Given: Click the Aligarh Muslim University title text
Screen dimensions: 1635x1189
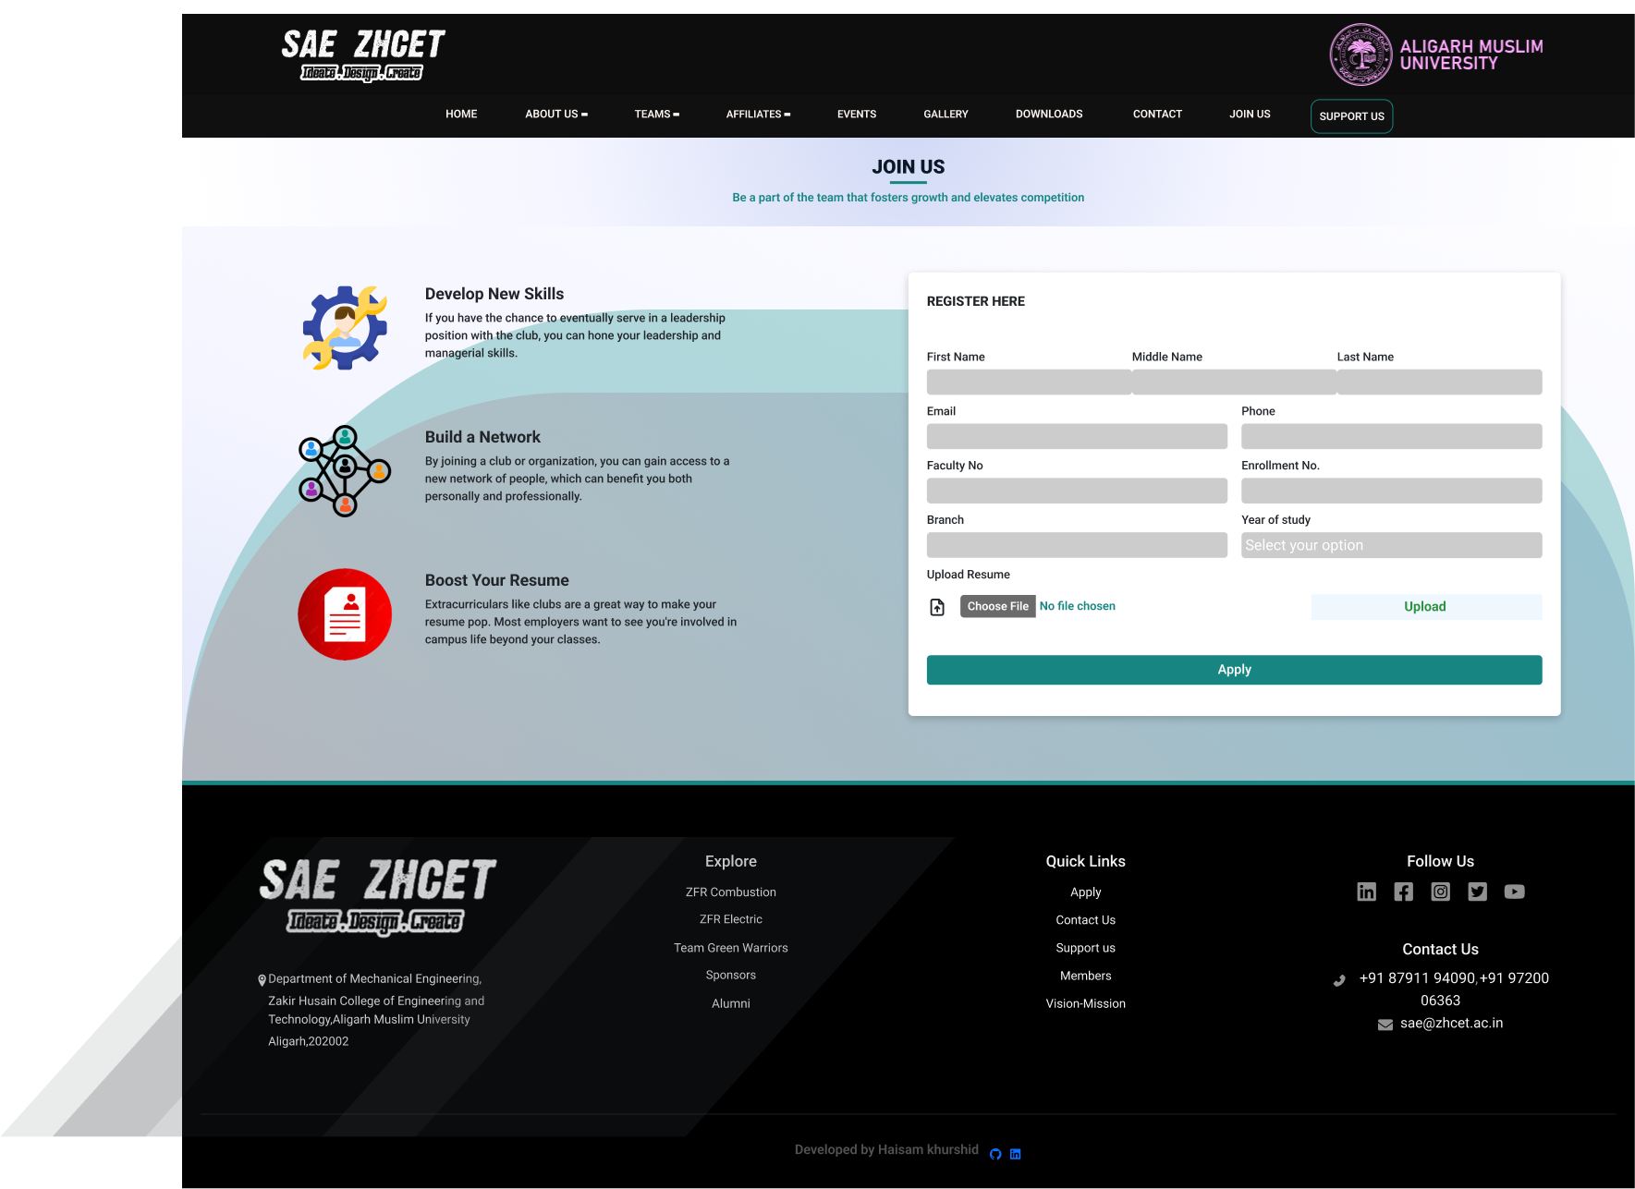Looking at the screenshot, I should (x=1471, y=55).
